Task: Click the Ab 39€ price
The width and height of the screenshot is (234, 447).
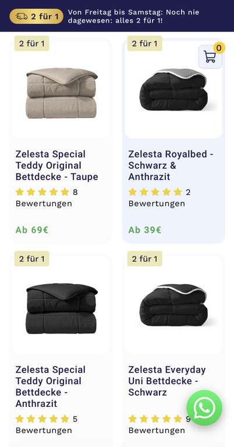Action: [x=145, y=230]
